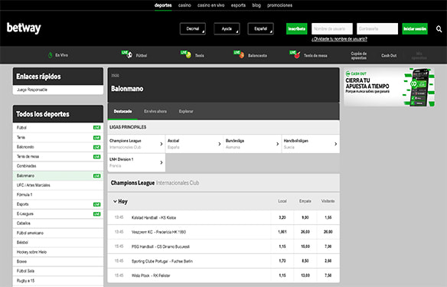Select UFC / Artes Marciales in sidebar
The image size is (447, 287).
click(x=58, y=185)
